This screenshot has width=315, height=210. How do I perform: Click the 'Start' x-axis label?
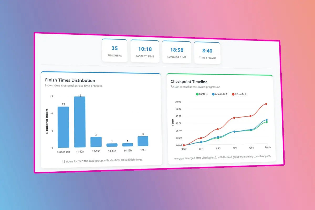coord(184,149)
